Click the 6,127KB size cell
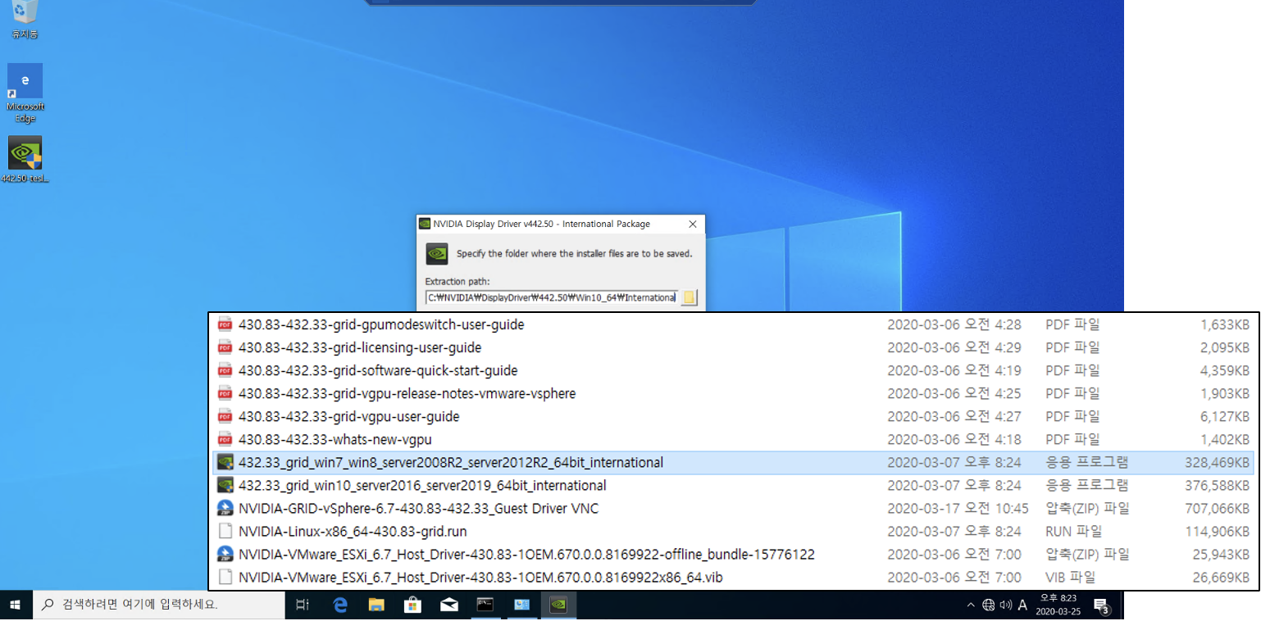This screenshot has height=621, width=1261. coord(1225,416)
